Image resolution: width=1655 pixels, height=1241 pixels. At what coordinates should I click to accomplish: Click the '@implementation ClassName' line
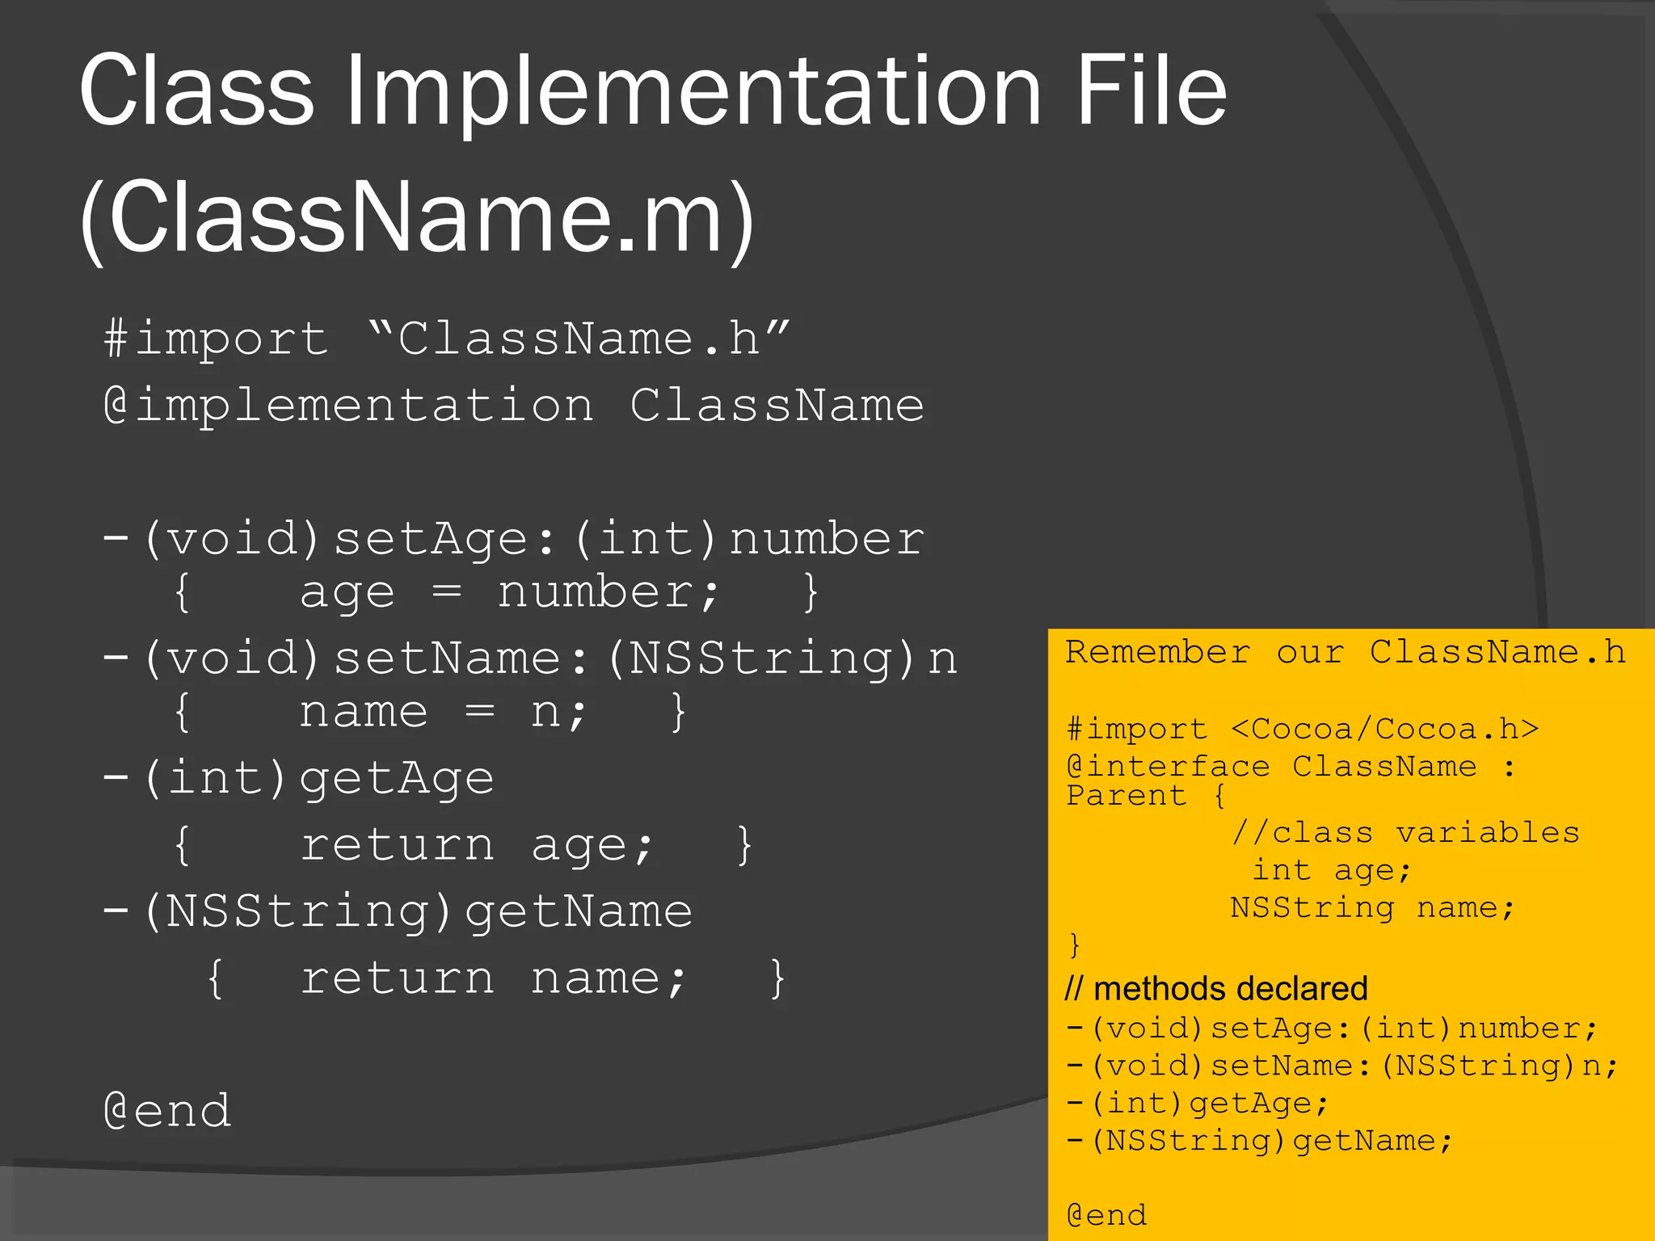point(514,405)
